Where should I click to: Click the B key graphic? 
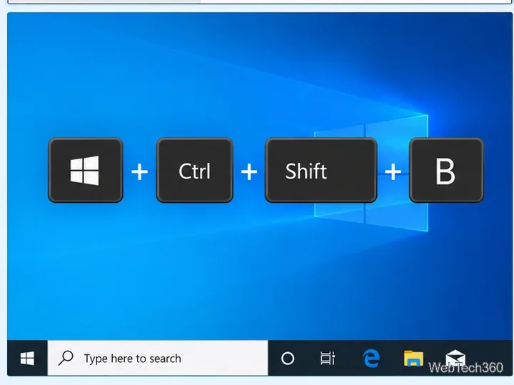pos(446,170)
